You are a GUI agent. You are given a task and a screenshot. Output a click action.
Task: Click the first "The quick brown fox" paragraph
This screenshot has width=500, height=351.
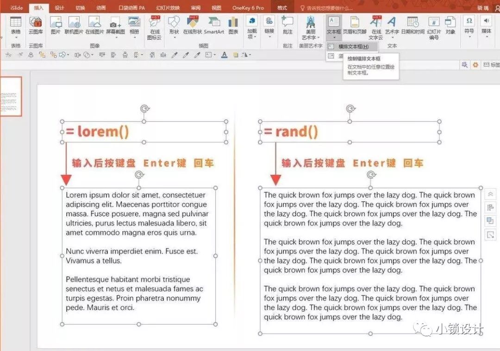pos(370,209)
